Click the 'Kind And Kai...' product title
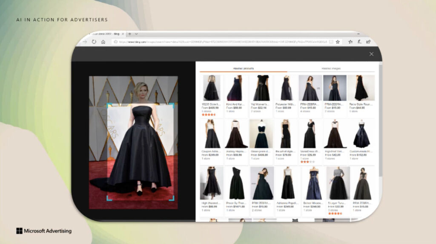Viewport: 436px width, 244px height. coord(235,104)
